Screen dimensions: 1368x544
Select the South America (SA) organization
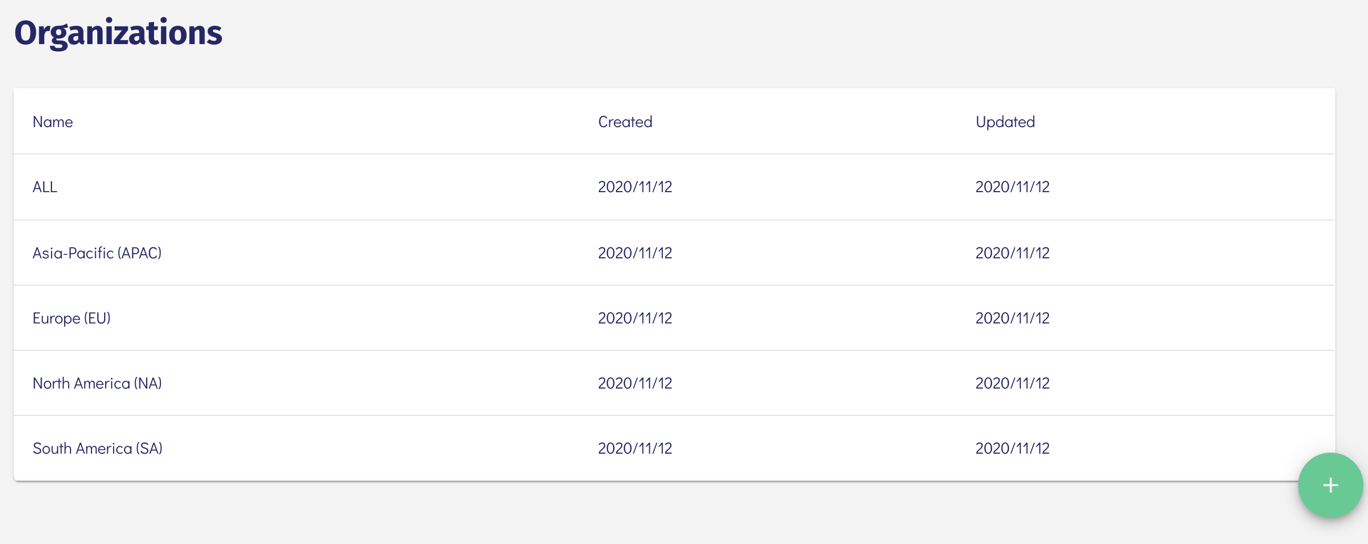coord(97,448)
